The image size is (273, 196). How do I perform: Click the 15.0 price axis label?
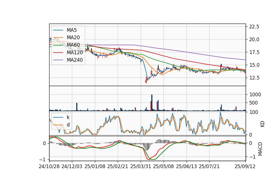(x=254, y=65)
